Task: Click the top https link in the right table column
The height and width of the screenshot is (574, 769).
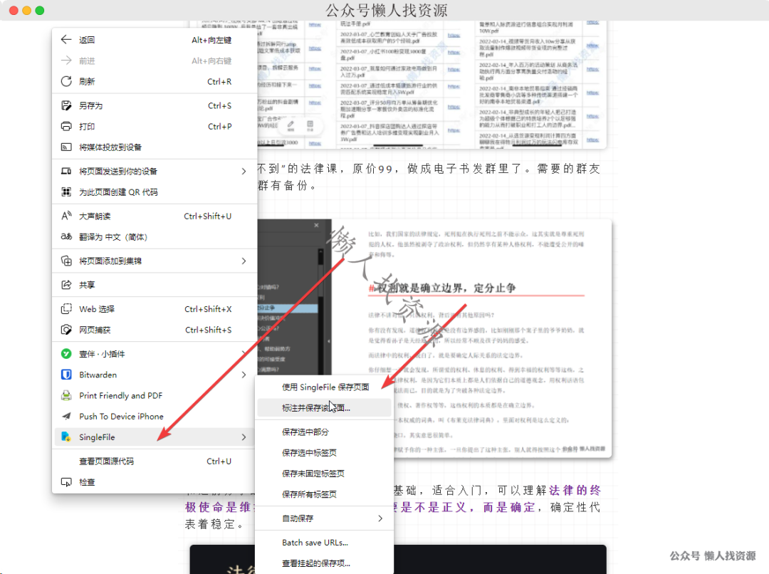Action: [x=592, y=22]
